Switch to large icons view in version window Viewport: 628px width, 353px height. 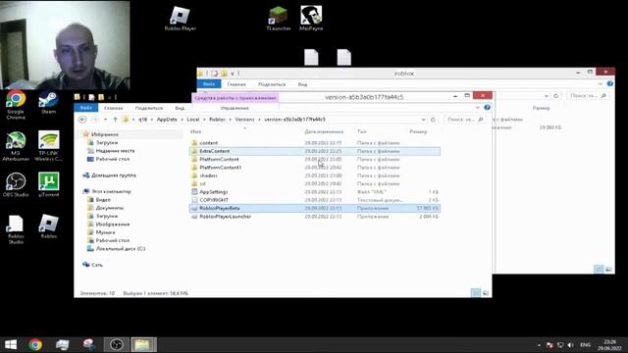(486, 293)
